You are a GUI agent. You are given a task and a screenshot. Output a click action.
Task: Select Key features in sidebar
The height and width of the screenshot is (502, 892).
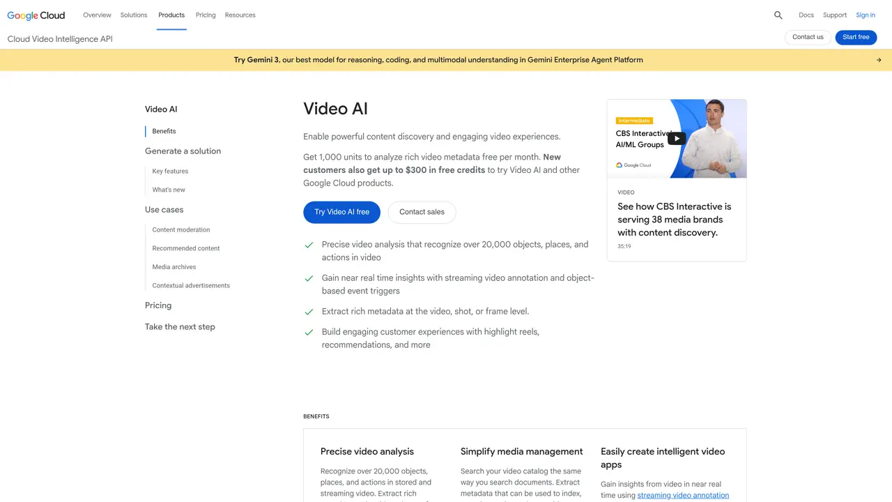tap(170, 171)
